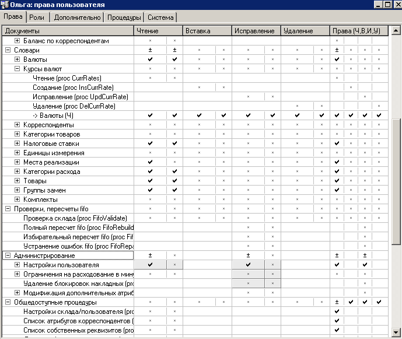This screenshot has width=402, height=339.
Task: Click the vertical scrollbar down arrow
Action: point(396,334)
